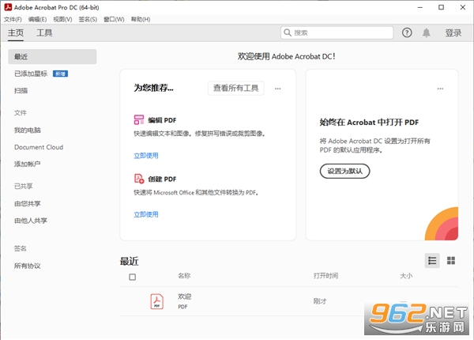Switch to grid thumbnail view
474x340 pixels.
(451, 260)
